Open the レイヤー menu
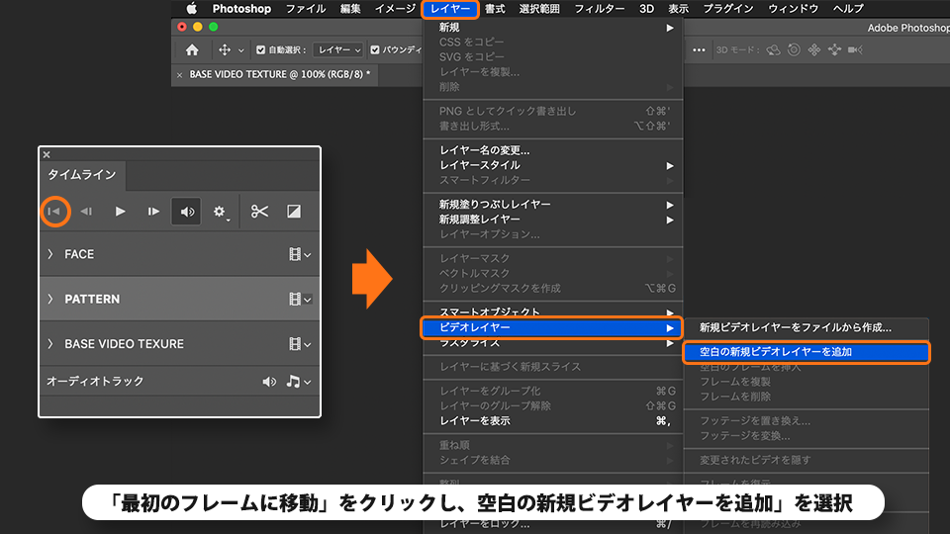This screenshot has width=950, height=534. tap(450, 9)
